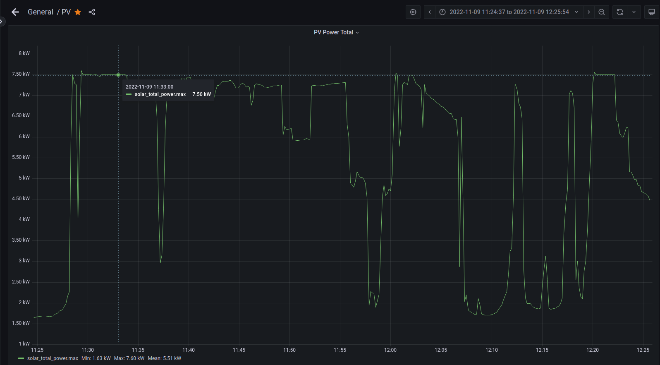Zoom out the time range
This screenshot has height=365, width=660.
(602, 12)
